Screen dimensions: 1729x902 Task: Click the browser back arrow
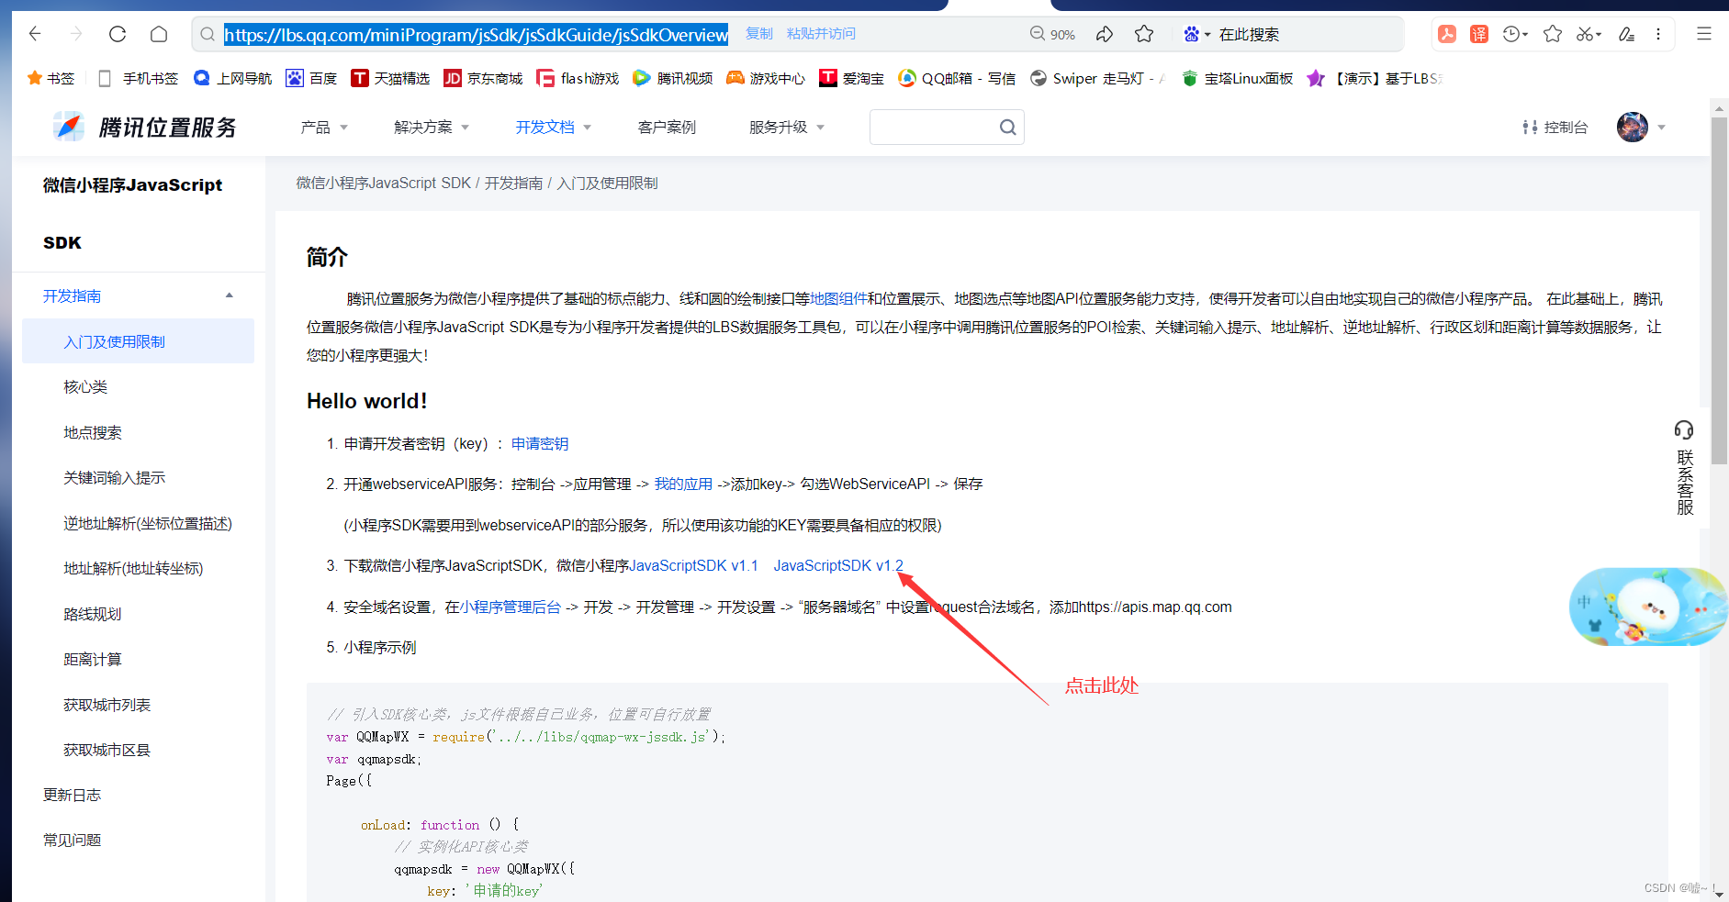coord(35,34)
